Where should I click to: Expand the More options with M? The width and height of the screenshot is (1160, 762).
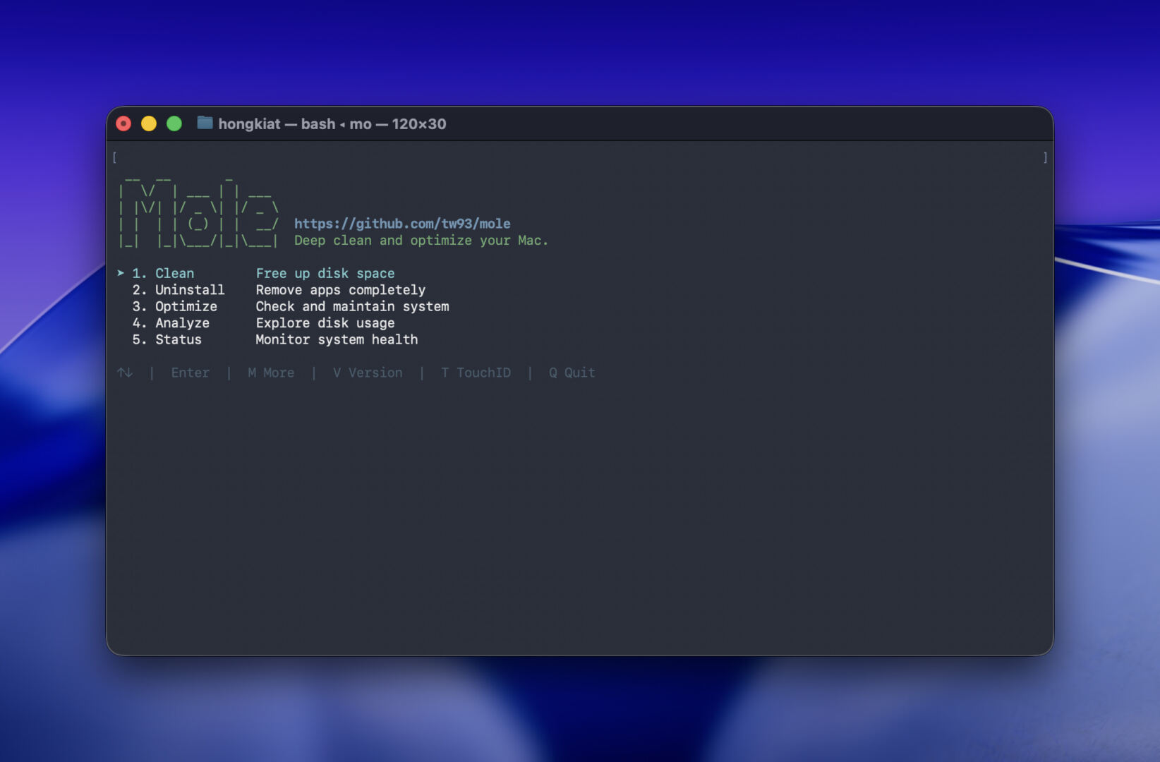point(271,373)
